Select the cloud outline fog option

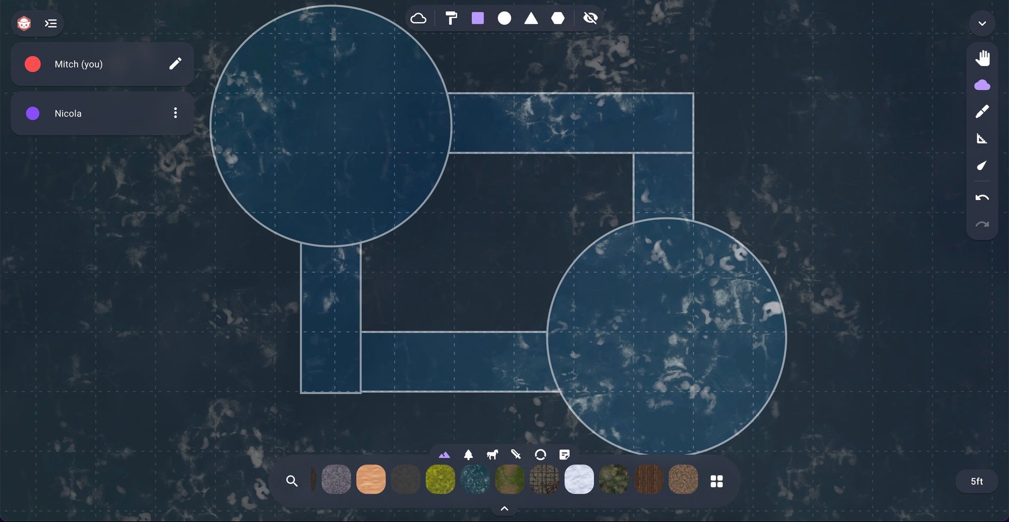tap(418, 19)
